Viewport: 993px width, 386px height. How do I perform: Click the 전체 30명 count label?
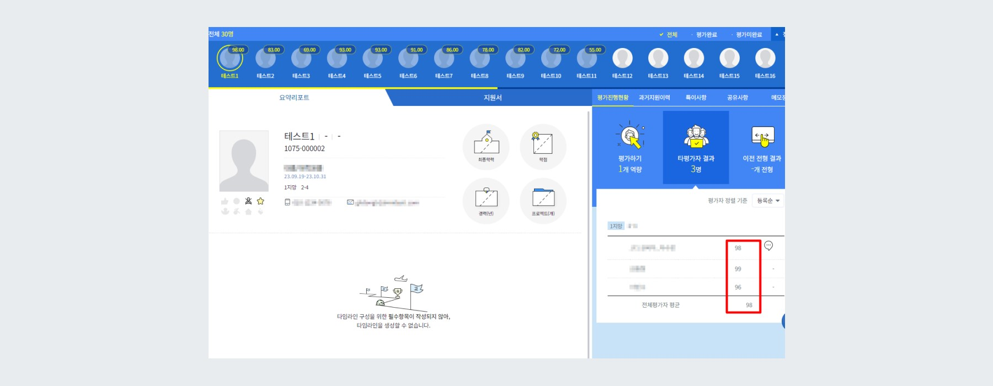click(x=221, y=34)
